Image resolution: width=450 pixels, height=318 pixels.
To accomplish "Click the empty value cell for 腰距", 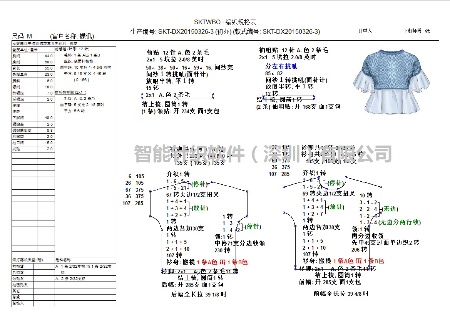I will click(x=46, y=112).
